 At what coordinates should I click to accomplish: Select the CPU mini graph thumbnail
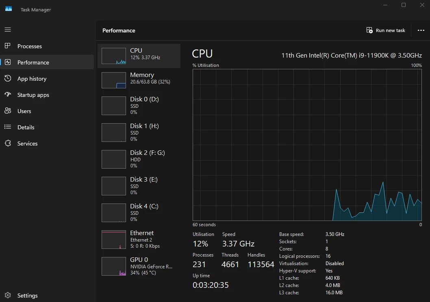click(114, 56)
